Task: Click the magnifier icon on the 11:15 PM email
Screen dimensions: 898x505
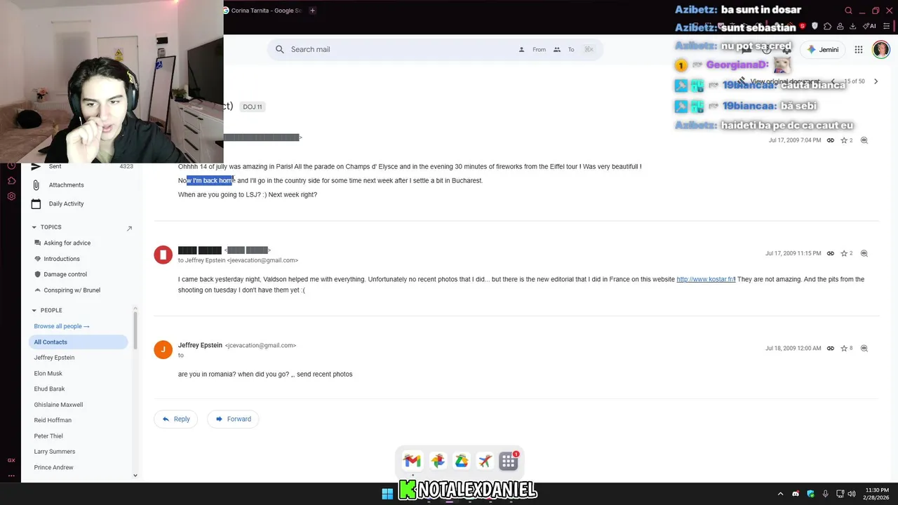Action: 864,253
